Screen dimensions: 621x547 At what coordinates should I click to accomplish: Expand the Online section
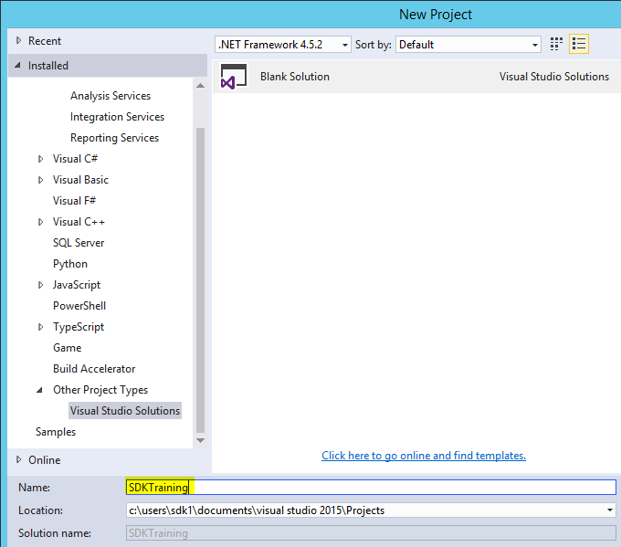(x=19, y=459)
